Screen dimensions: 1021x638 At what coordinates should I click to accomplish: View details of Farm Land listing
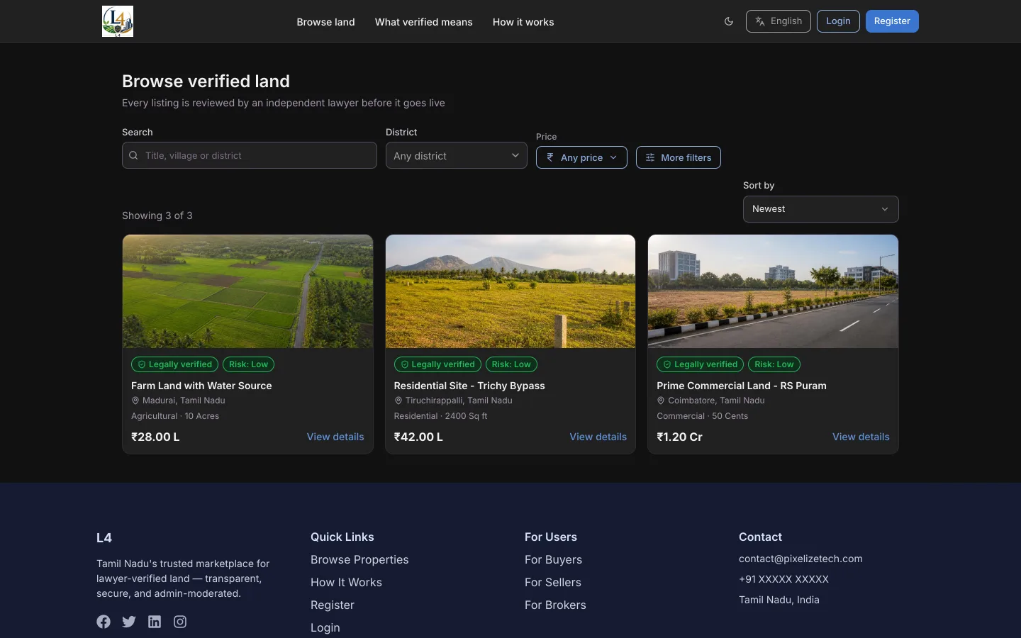335,437
